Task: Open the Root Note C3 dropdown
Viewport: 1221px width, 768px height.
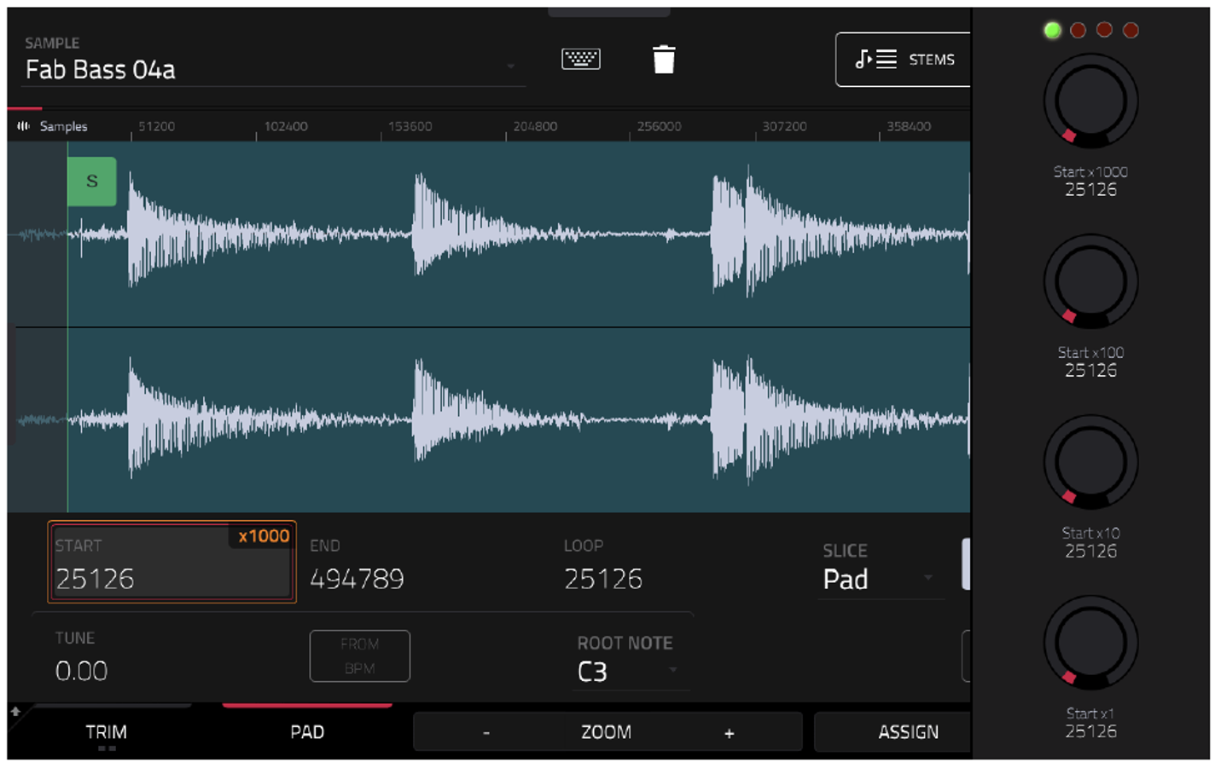Action: [629, 672]
